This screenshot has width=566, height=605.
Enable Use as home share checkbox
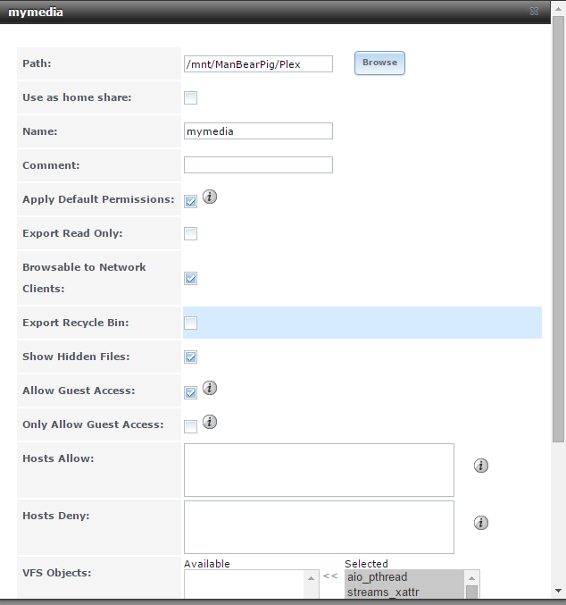[x=190, y=98]
